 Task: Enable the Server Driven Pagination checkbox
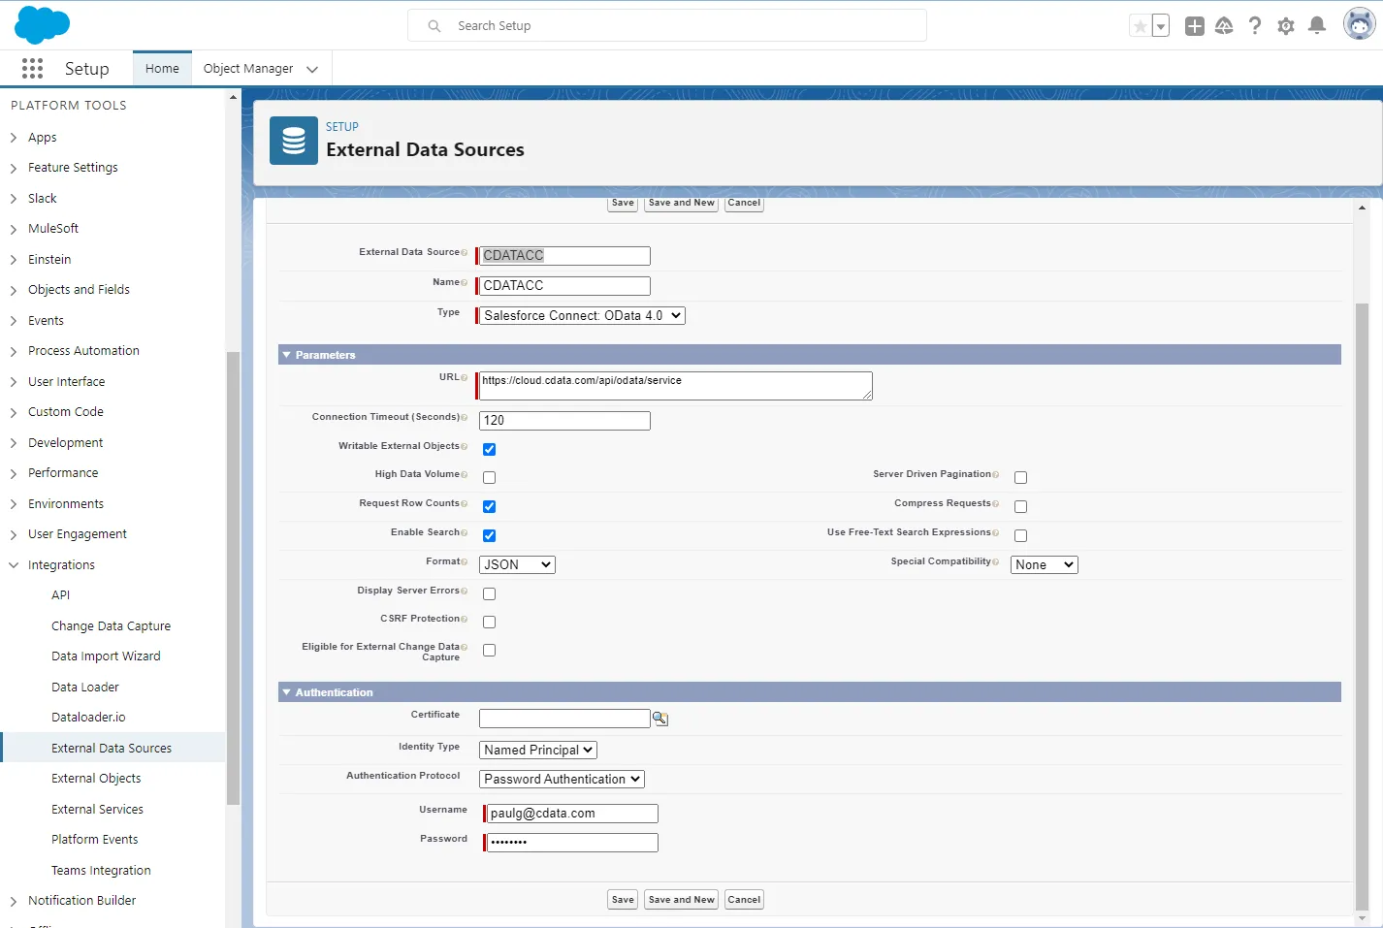coord(1020,477)
